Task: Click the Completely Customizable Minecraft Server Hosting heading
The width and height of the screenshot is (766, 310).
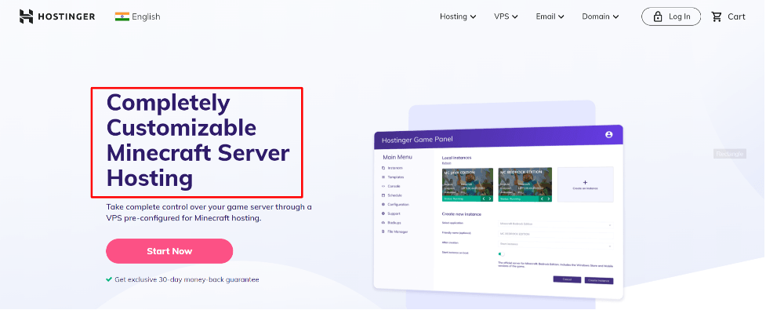Action: tap(198, 140)
